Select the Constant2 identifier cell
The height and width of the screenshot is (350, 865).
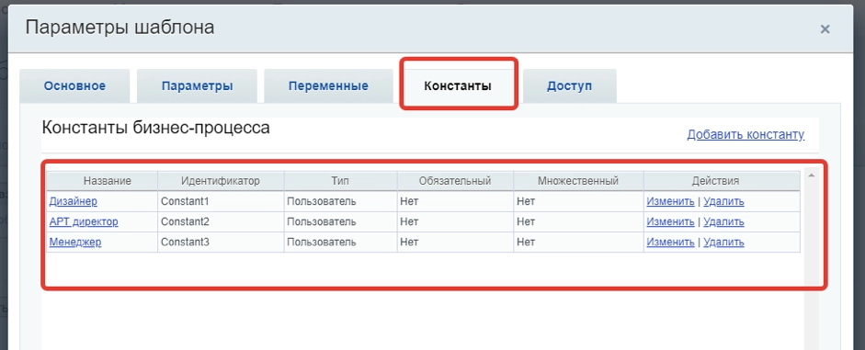click(221, 222)
